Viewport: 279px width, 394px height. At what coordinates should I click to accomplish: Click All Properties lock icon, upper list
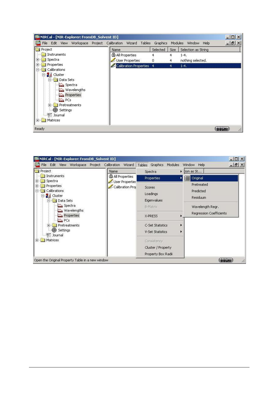(x=113, y=55)
